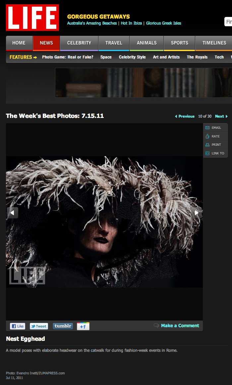Share the photo via Tweet button
This screenshot has height=385, width=232.
tap(39, 326)
